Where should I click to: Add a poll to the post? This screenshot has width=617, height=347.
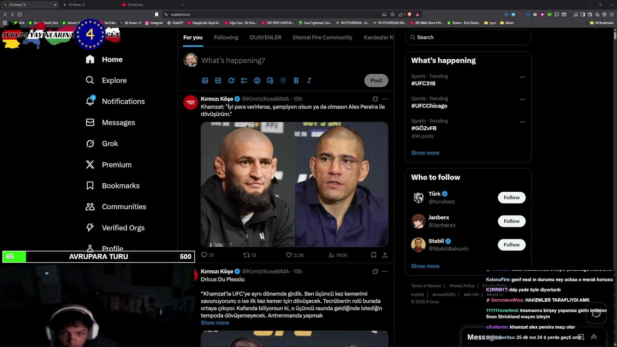(244, 80)
